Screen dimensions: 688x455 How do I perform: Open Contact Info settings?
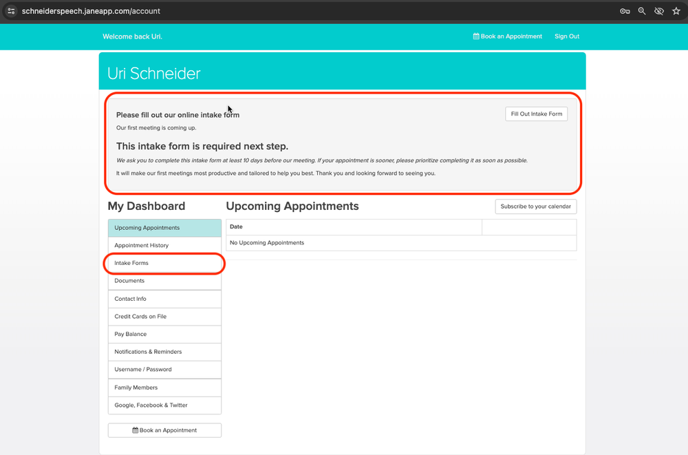click(x=131, y=299)
